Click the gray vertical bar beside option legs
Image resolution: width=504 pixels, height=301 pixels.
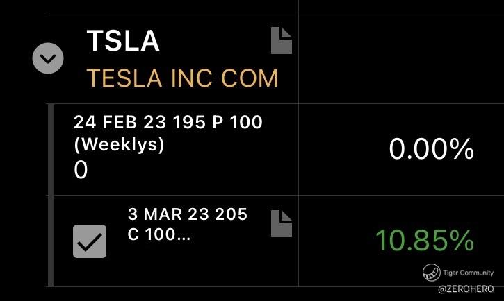tap(51, 195)
